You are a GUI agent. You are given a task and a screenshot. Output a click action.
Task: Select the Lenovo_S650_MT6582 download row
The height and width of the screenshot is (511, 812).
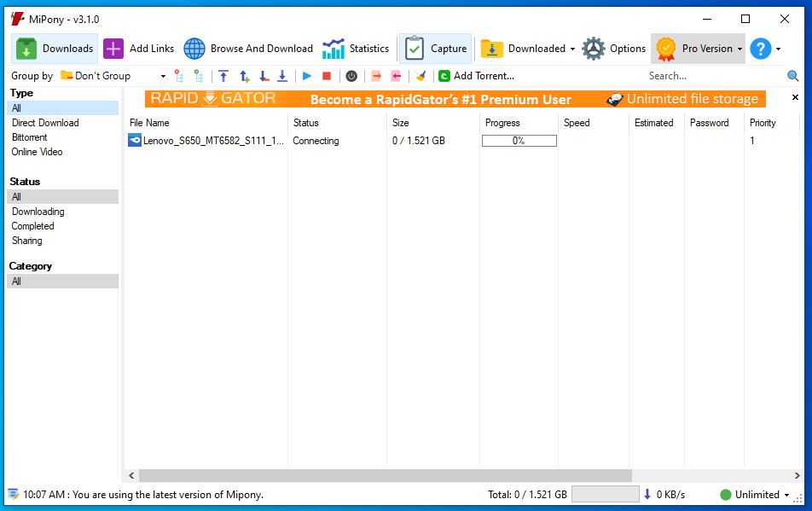coord(463,140)
